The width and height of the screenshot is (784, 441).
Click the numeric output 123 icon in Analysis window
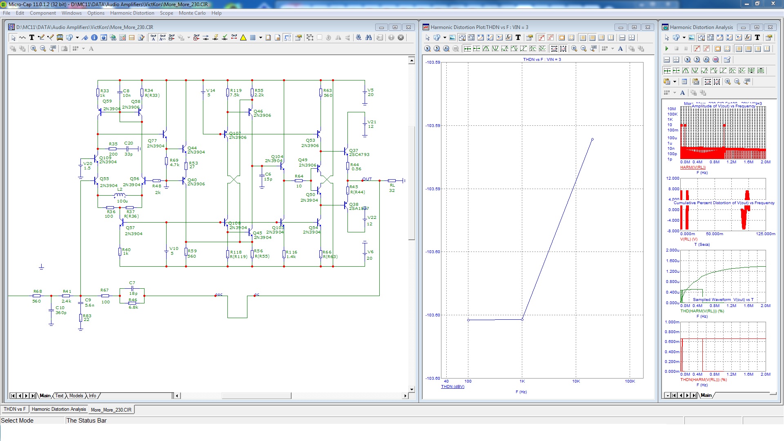pos(696,82)
